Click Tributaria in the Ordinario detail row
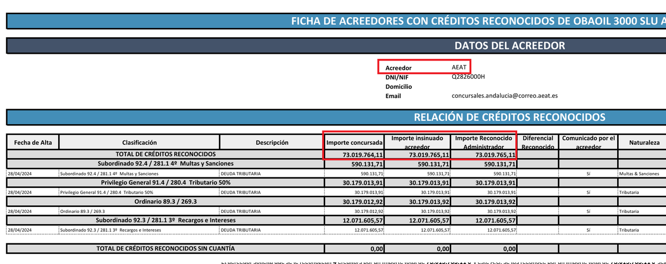 (629, 211)
